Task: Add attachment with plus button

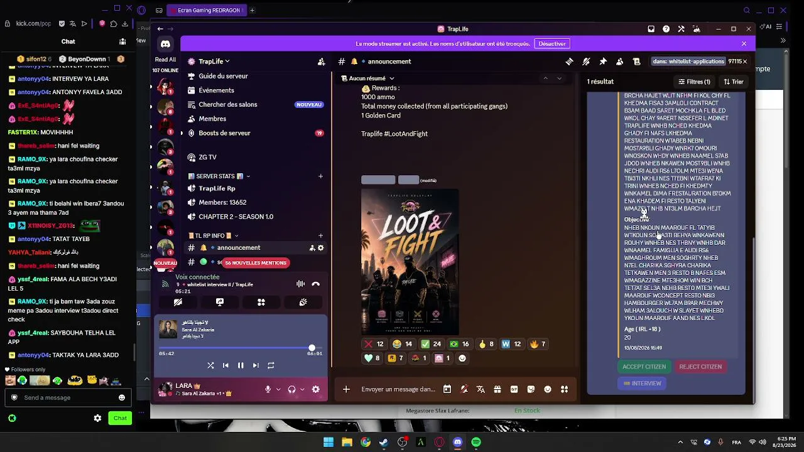Action: (346, 389)
